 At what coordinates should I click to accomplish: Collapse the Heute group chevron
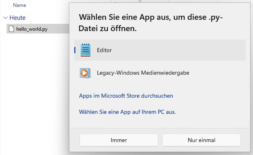pyautogui.click(x=6, y=18)
